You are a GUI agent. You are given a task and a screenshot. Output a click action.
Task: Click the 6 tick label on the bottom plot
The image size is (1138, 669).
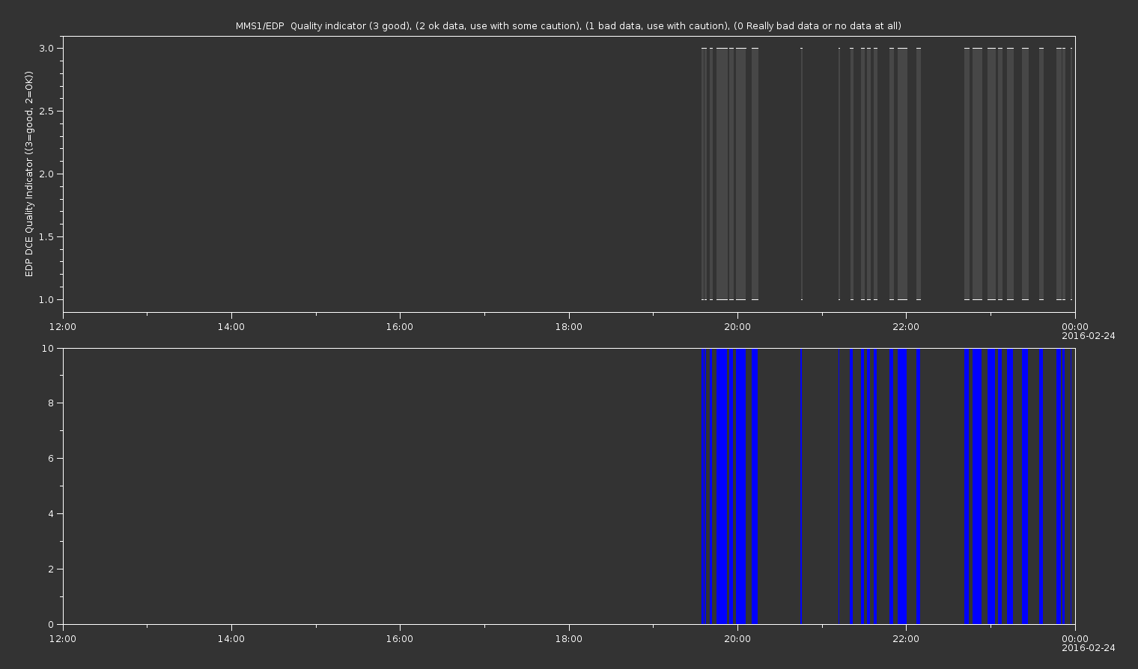point(51,459)
